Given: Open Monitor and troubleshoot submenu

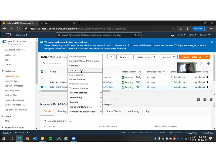Looking at the screenshot, I should [85, 112].
